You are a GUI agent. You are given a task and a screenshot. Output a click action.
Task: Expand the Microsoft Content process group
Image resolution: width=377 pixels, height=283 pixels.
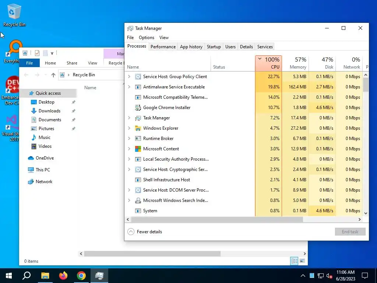tap(129, 149)
